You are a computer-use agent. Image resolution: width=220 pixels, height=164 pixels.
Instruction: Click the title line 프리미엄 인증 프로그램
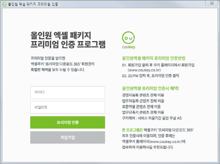point(68,45)
